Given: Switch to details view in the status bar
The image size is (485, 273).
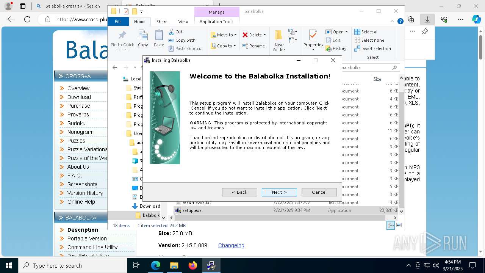Looking at the screenshot, I should point(391,225).
